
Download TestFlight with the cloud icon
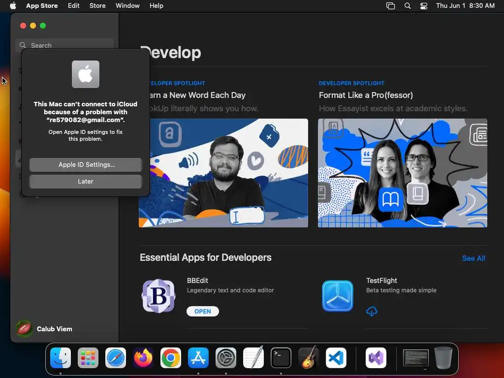pos(372,311)
